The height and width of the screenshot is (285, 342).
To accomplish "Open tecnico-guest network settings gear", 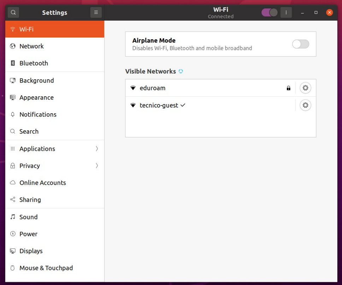I will 305,105.
